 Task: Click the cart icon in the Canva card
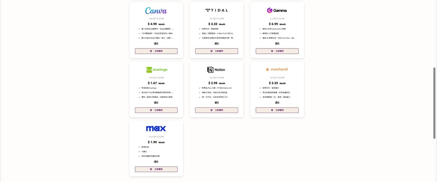[151, 51]
